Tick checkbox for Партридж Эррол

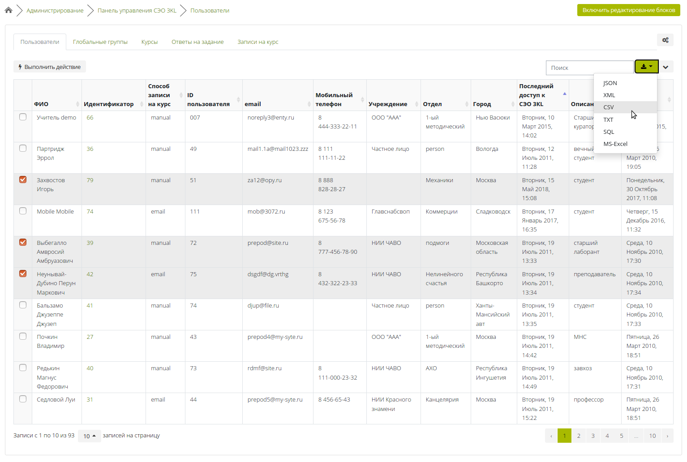click(23, 148)
